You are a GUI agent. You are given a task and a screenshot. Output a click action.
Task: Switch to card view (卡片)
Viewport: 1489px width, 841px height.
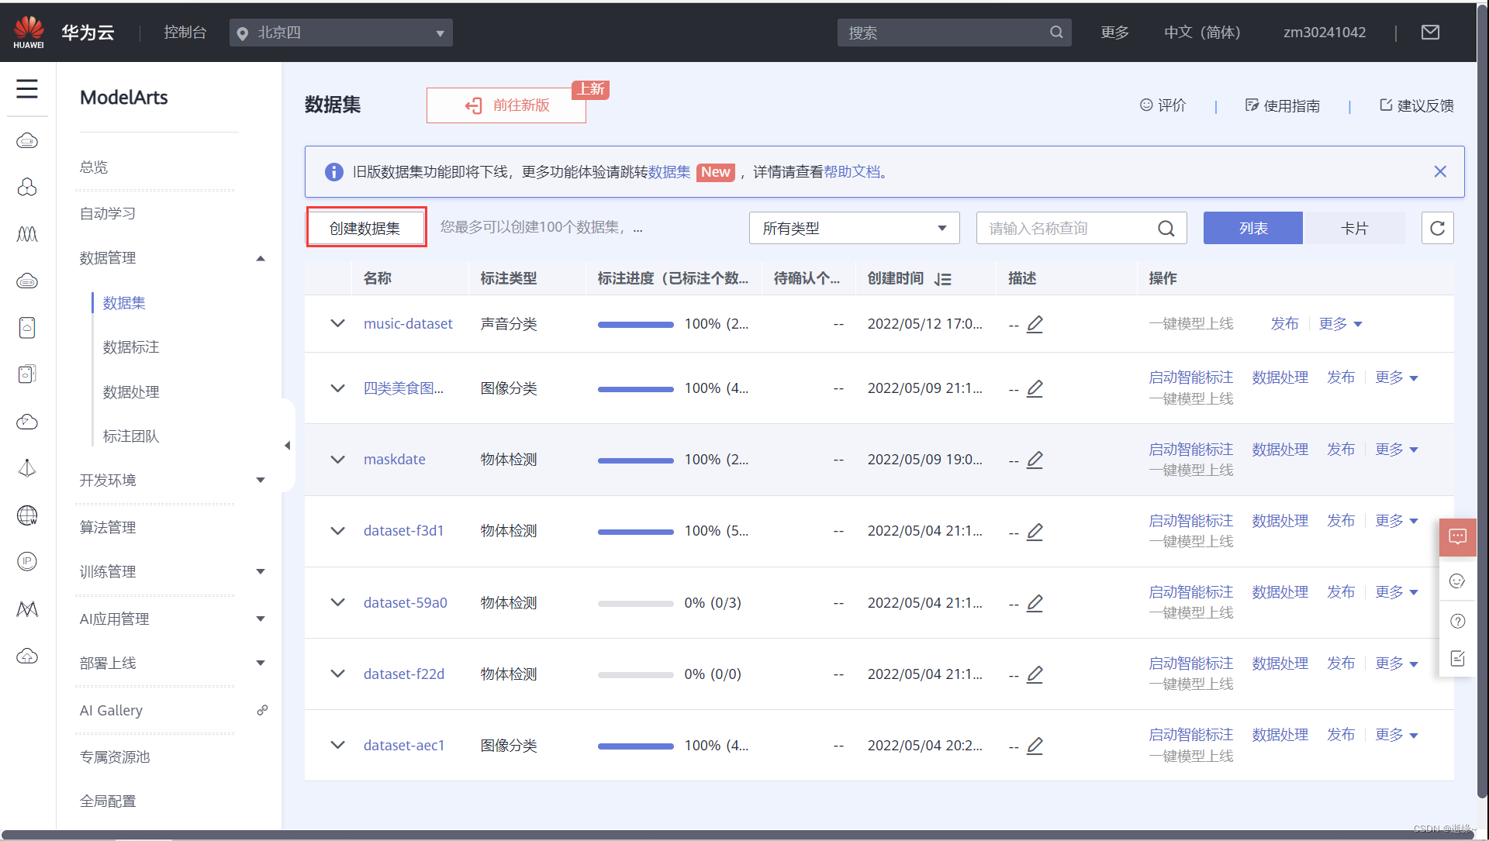[1354, 228]
